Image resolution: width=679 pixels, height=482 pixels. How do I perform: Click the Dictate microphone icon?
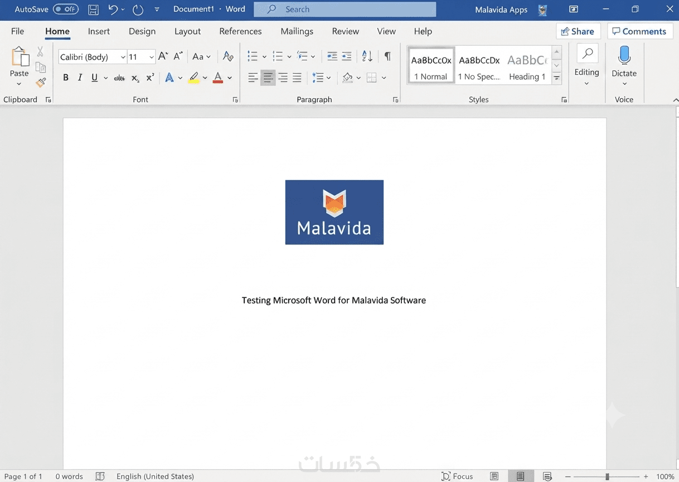pyautogui.click(x=624, y=56)
